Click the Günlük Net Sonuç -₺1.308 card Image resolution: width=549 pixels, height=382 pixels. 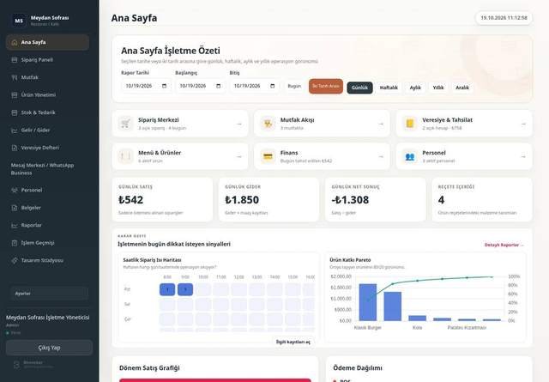coord(376,200)
